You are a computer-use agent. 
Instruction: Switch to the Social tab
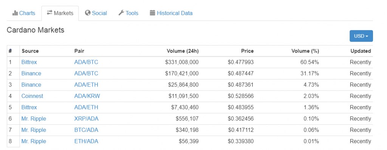[x=96, y=13]
